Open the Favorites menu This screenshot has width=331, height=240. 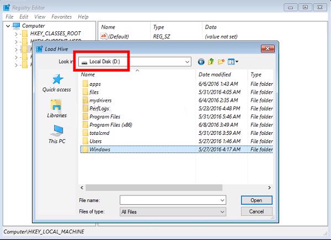62,17
